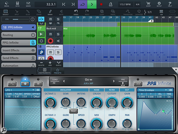The image size is (178, 134).
Task: Open the Shop cart
Action: click(x=148, y=4)
